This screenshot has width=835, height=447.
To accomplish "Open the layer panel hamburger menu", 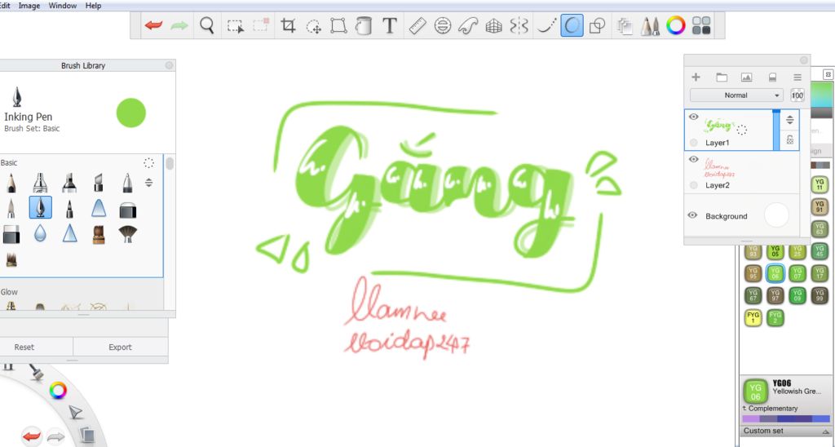I will (x=797, y=77).
